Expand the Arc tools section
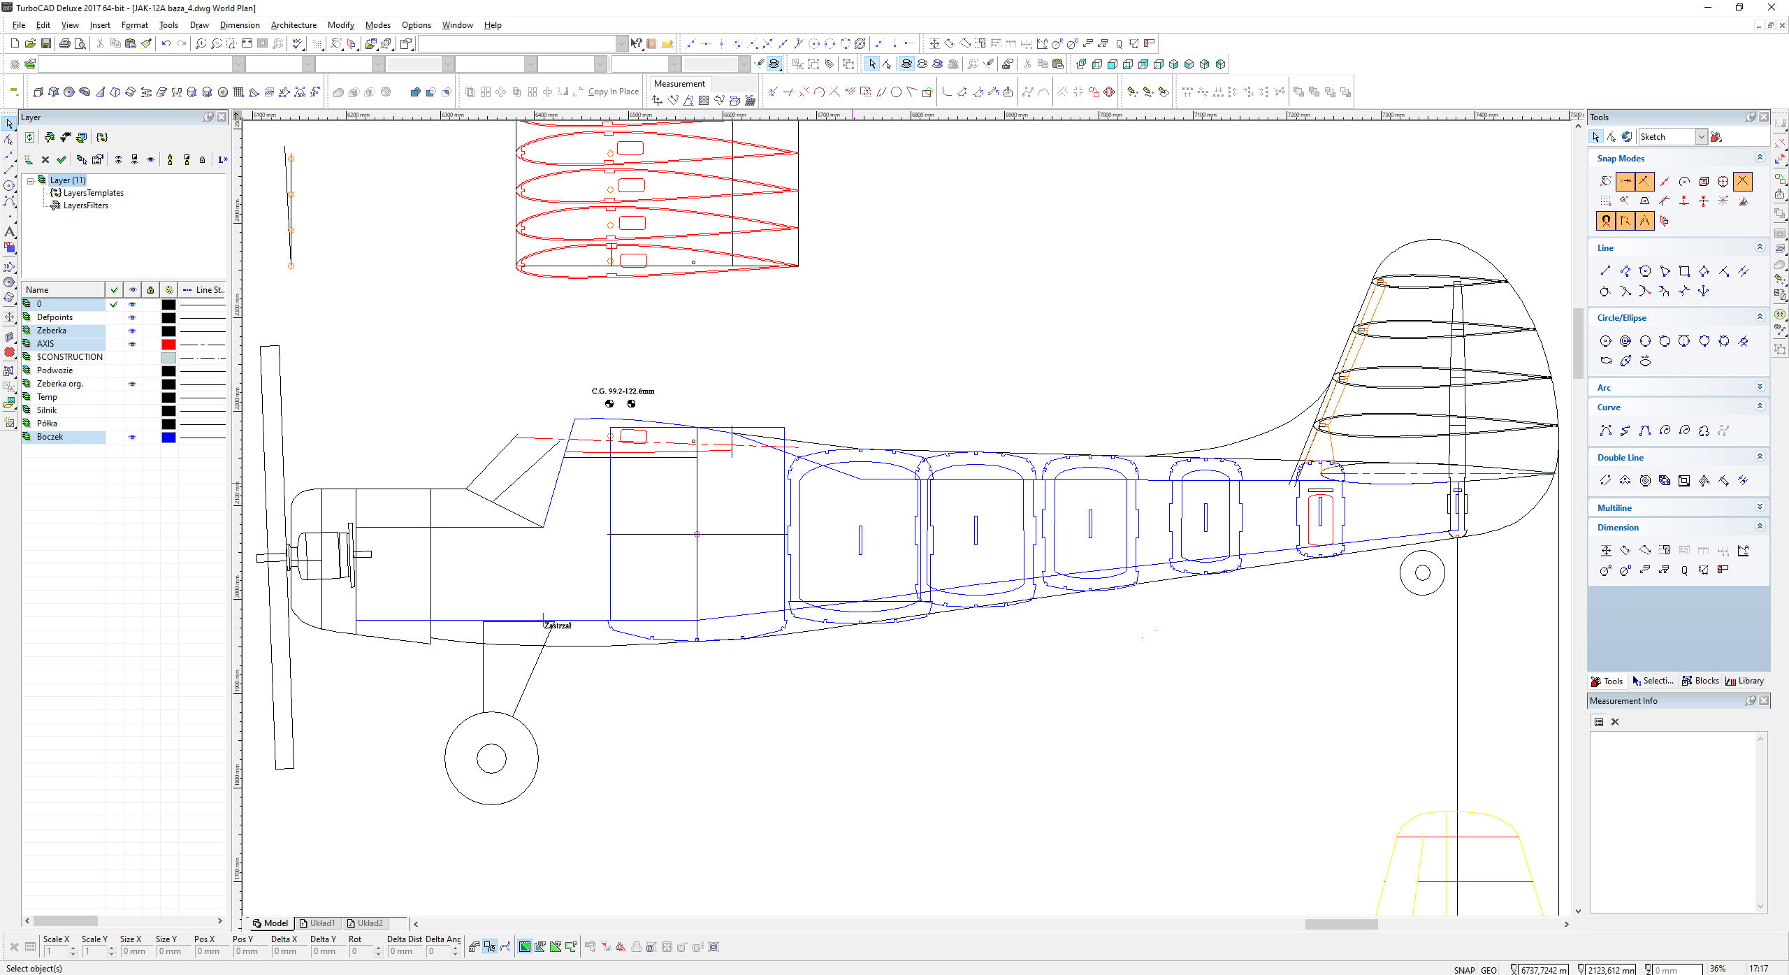 [x=1760, y=387]
